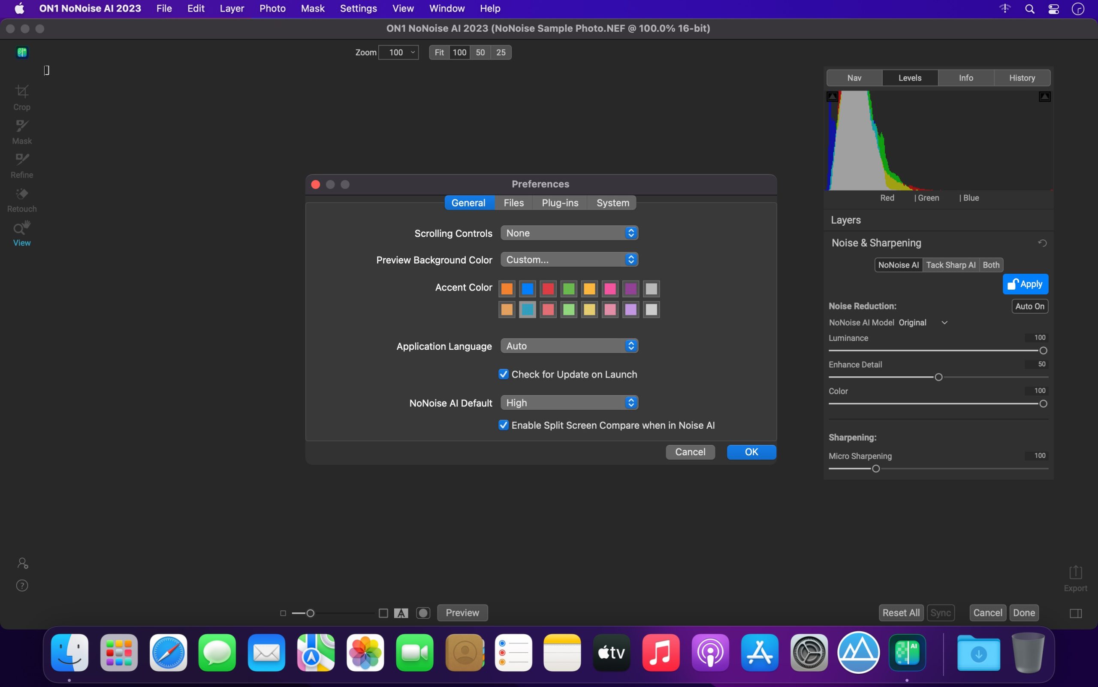This screenshot has width=1098, height=687.
Task: Click the Reset All button
Action: coord(900,612)
